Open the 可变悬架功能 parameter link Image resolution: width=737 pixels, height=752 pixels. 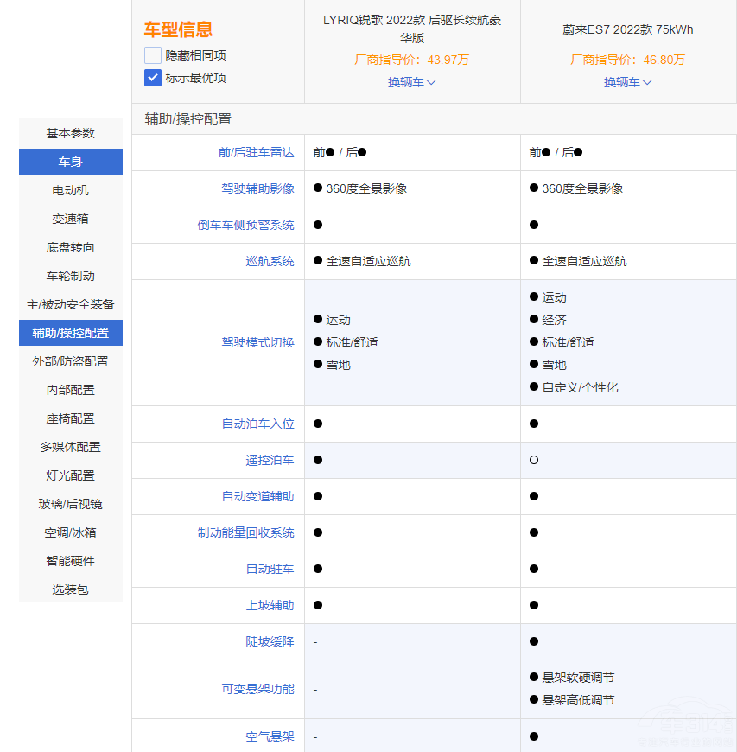tap(257, 689)
